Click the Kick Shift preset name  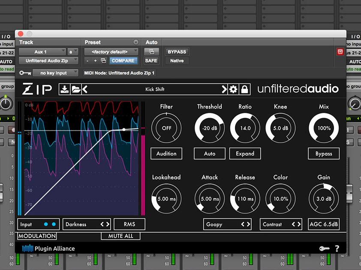[x=154, y=89]
